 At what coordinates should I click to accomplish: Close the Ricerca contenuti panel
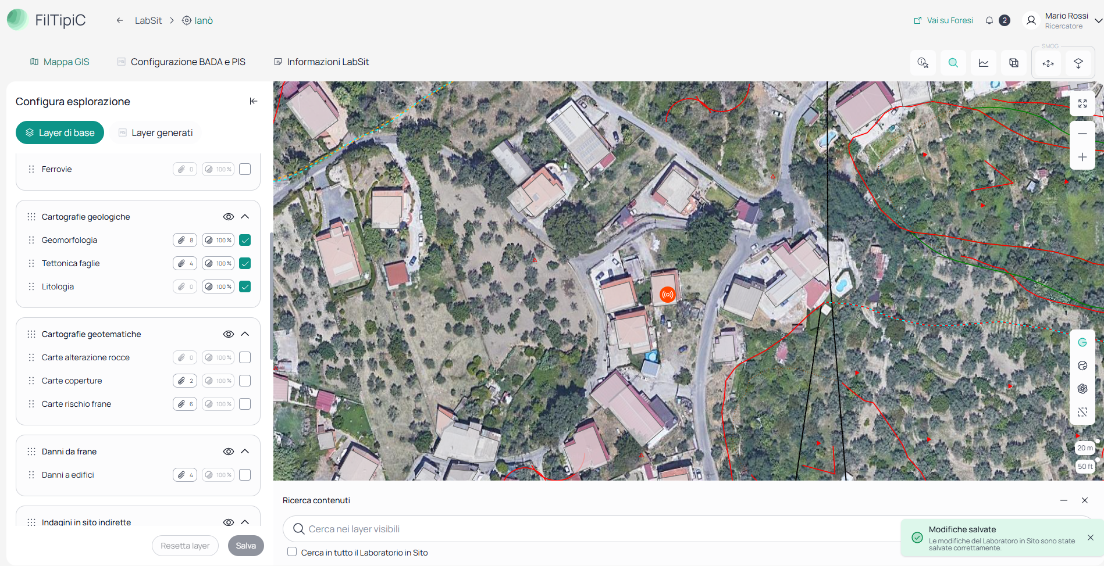coord(1085,500)
